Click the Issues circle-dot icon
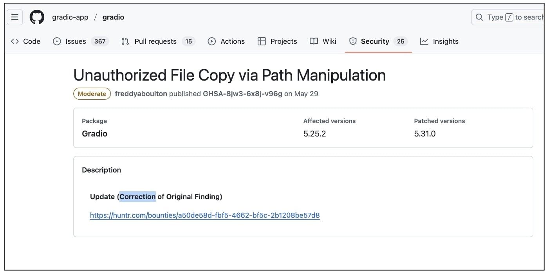 click(57, 41)
